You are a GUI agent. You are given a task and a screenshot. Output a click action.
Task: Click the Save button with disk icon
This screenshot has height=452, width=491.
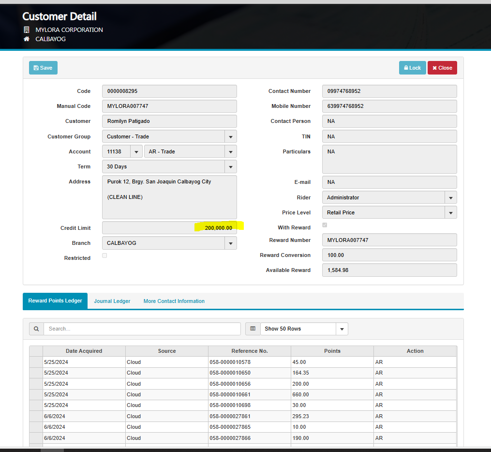[x=43, y=68]
